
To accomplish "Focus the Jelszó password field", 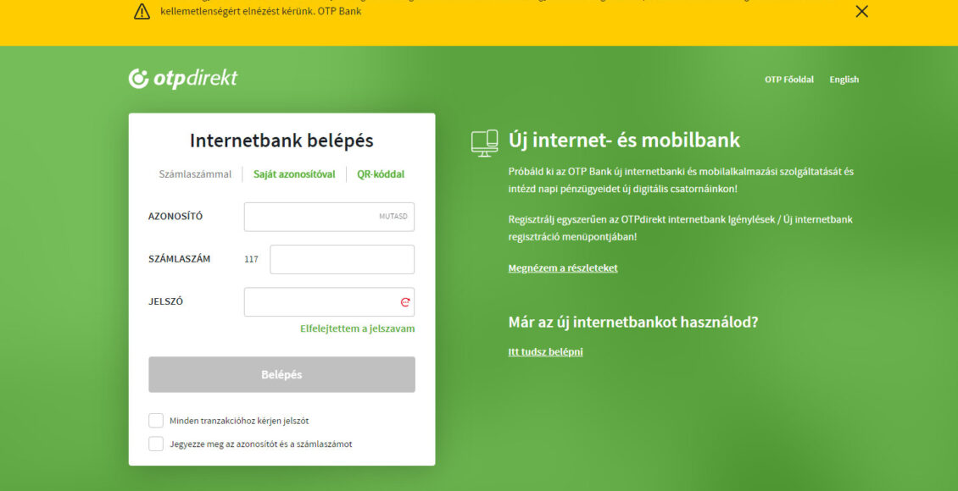I will (329, 302).
